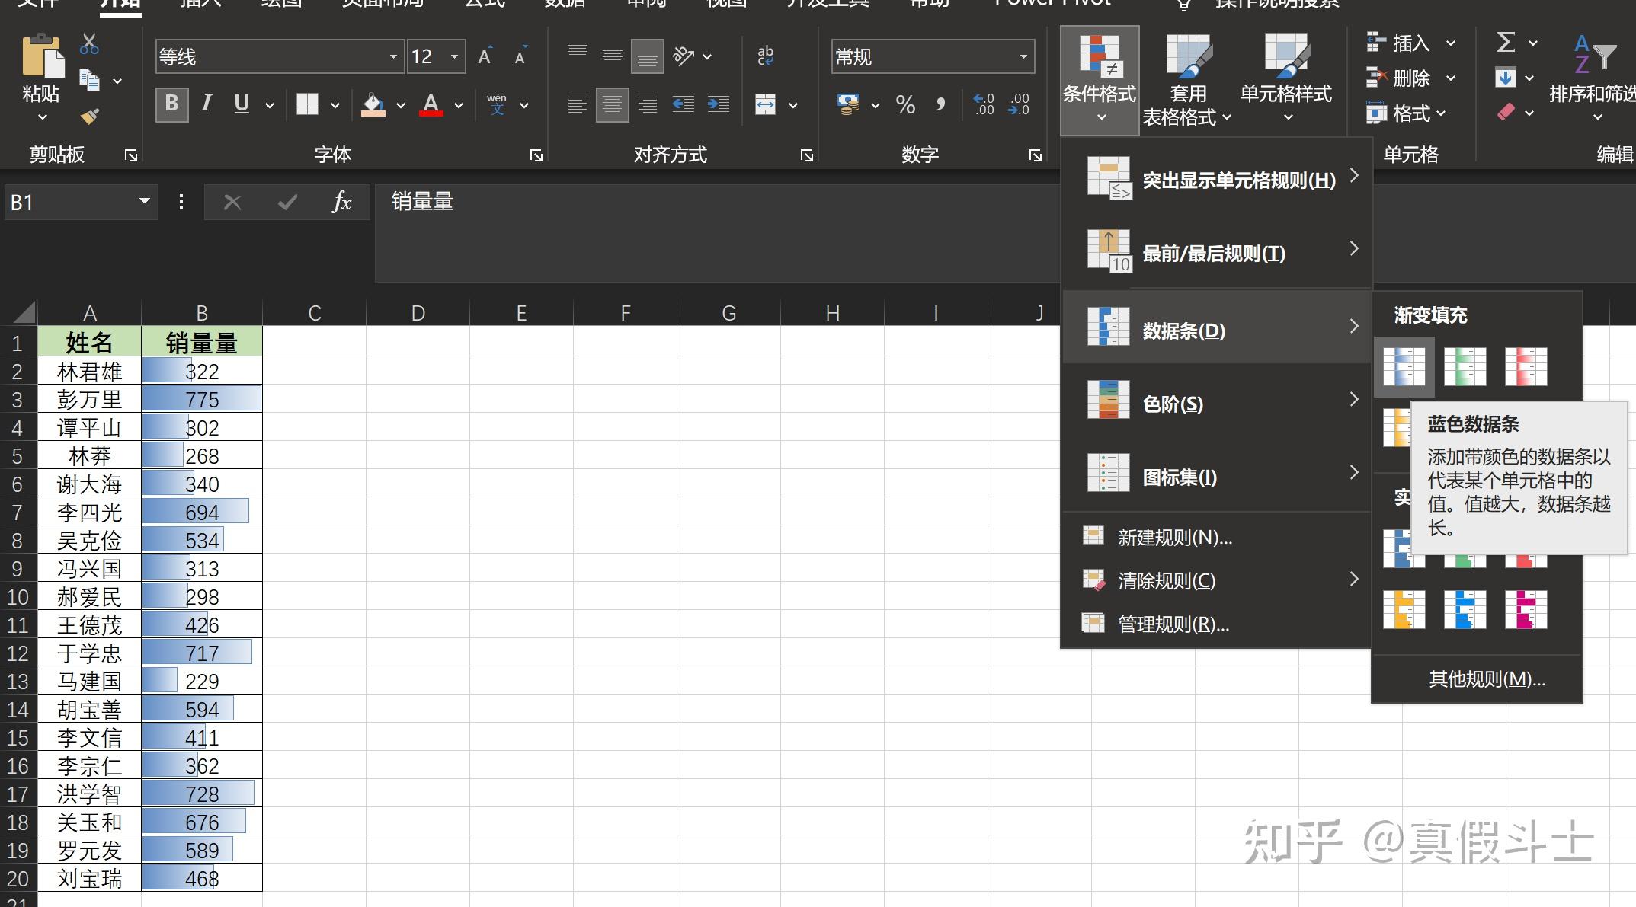Toggle wrap text icon
The image size is (1636, 907).
(x=765, y=56)
